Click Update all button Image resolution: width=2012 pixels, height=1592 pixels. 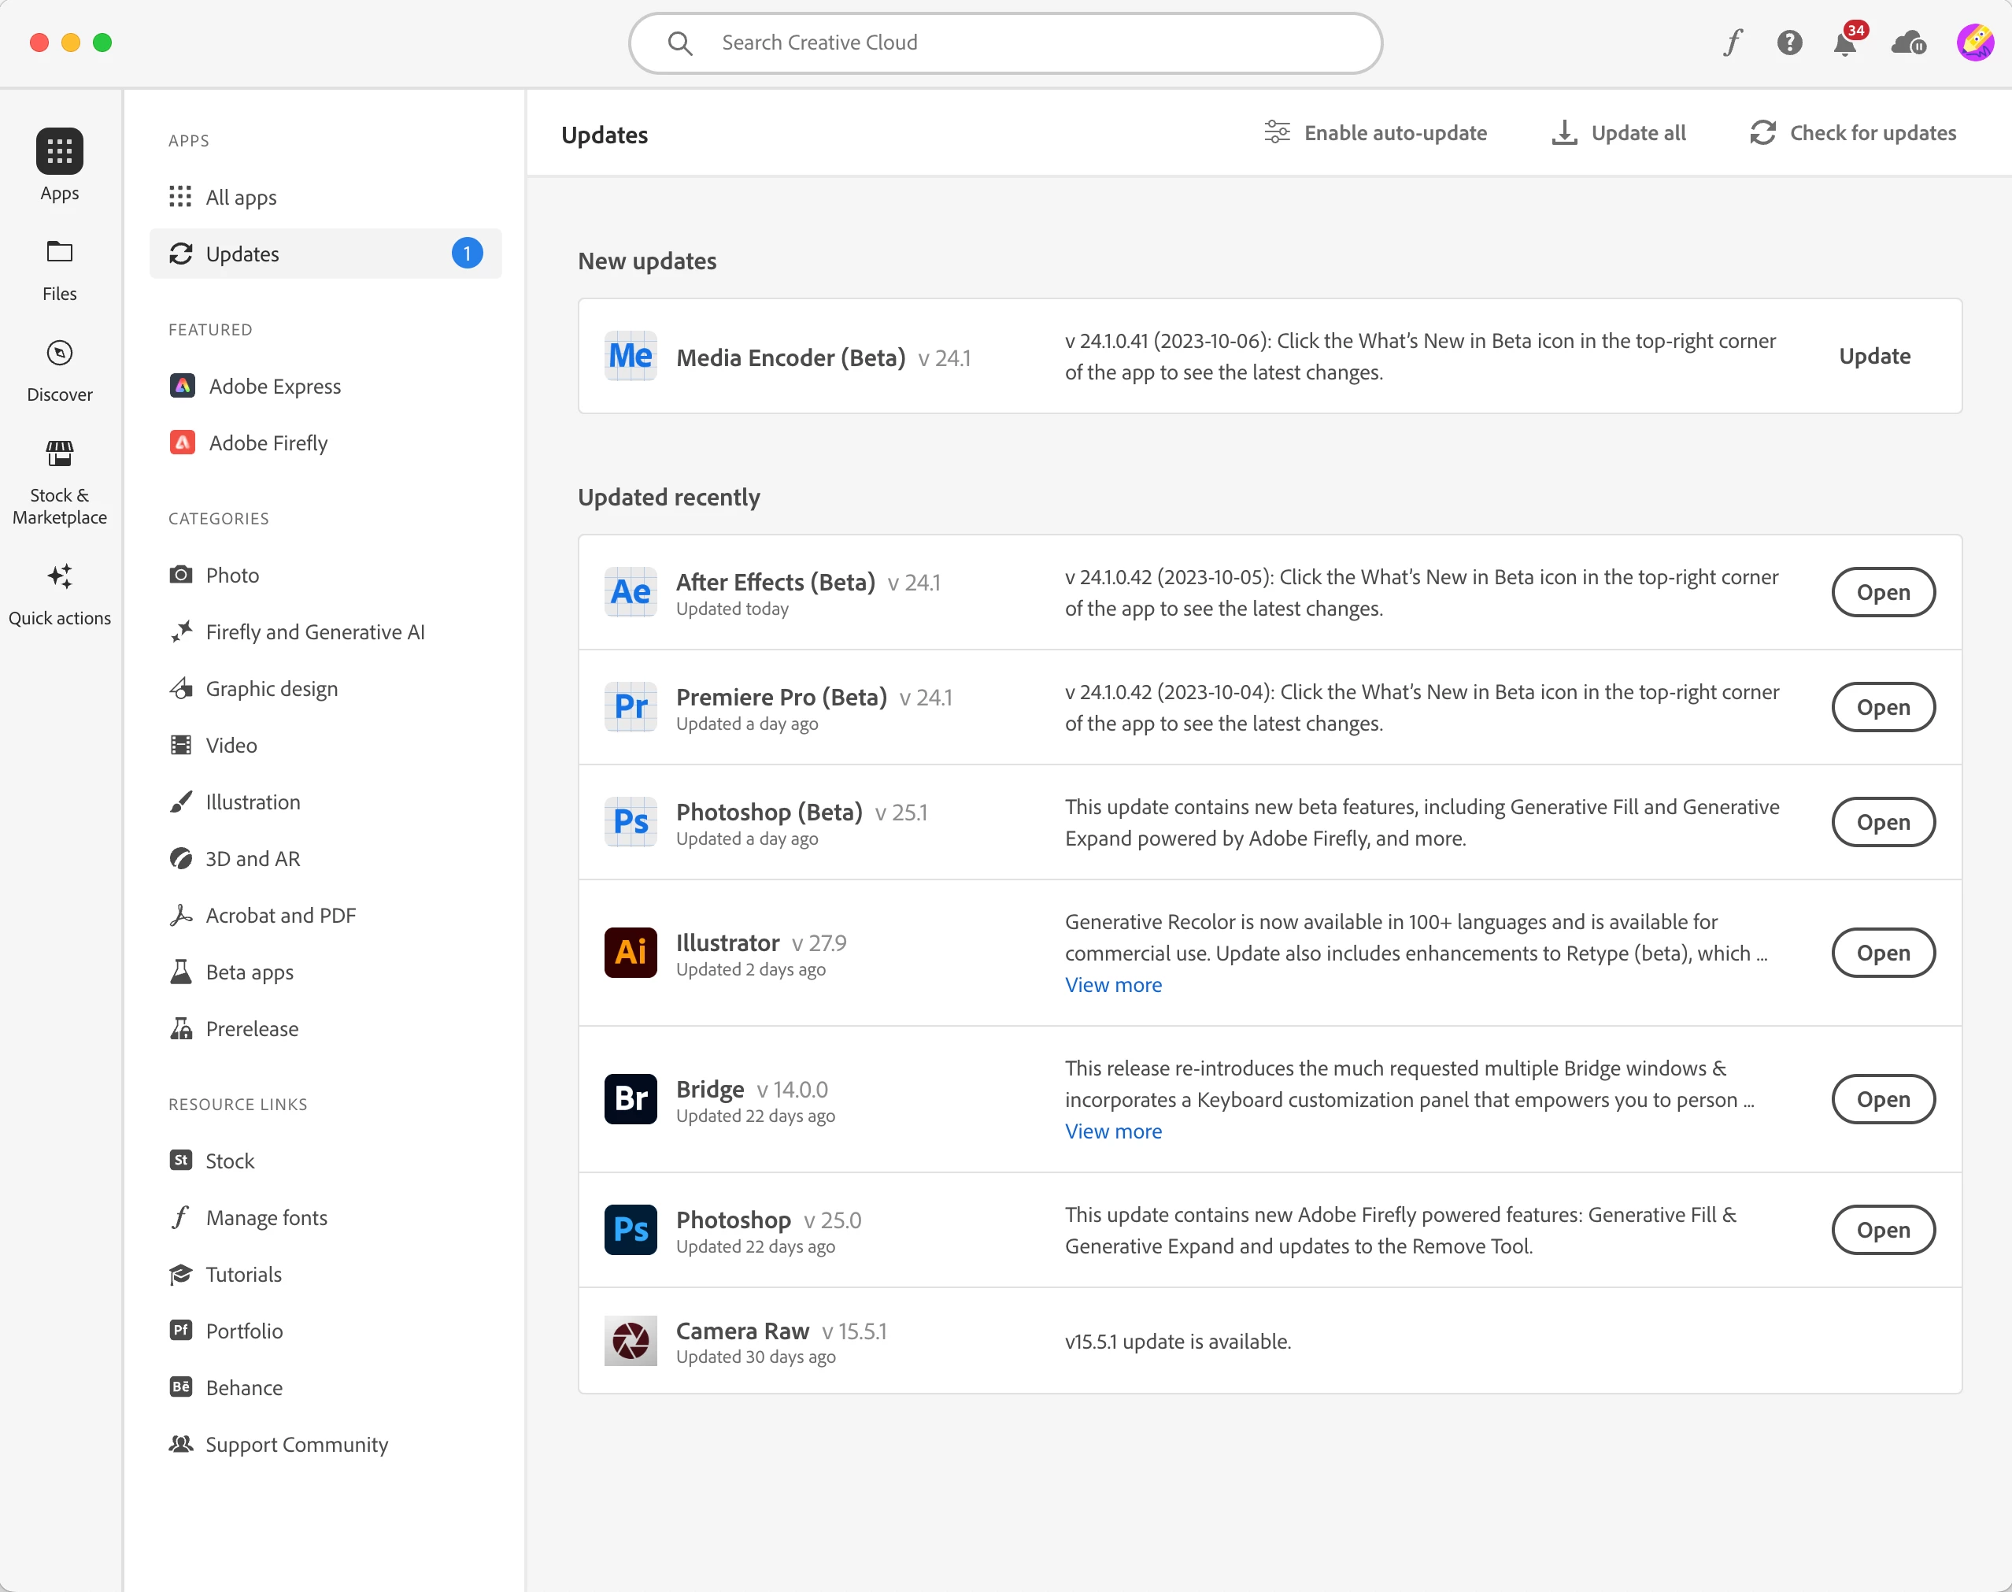(1618, 133)
